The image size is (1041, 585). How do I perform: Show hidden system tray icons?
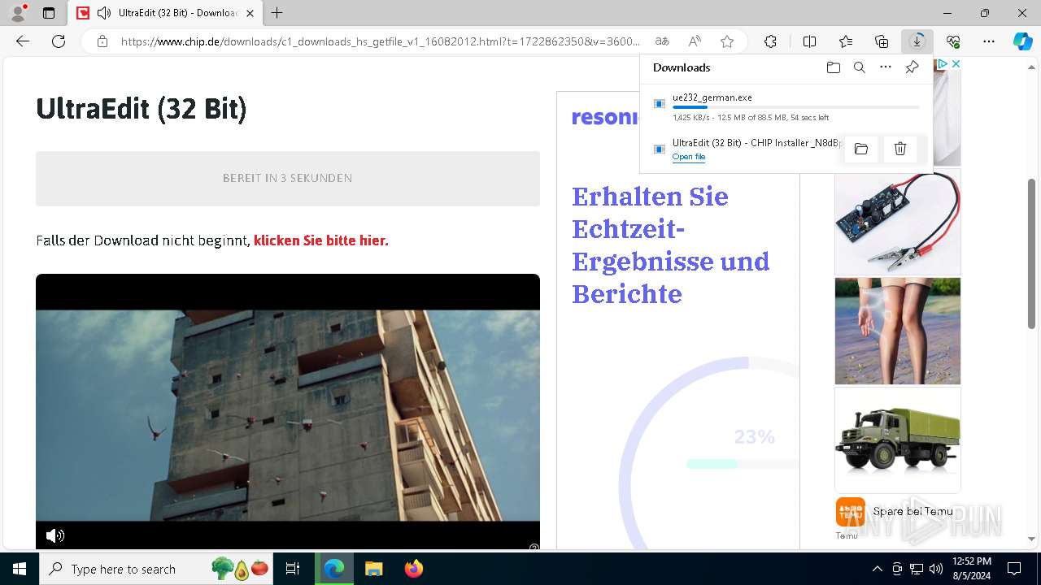point(877,569)
